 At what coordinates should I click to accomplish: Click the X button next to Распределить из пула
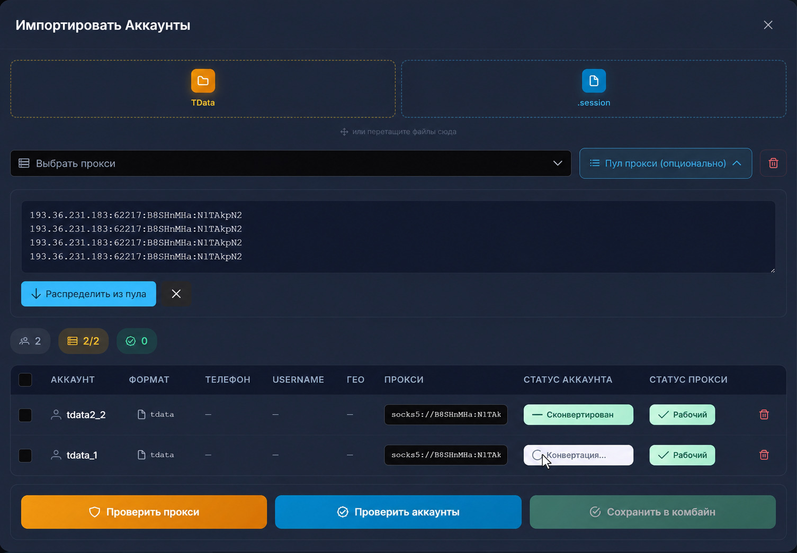176,294
